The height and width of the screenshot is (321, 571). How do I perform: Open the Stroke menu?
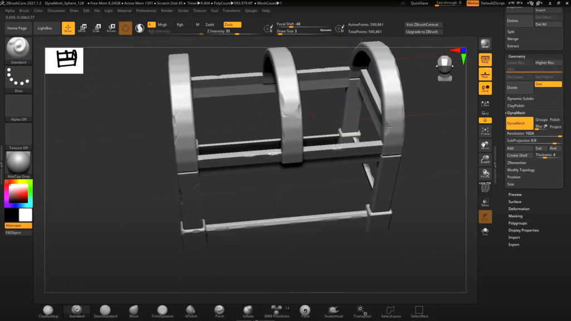point(183,11)
